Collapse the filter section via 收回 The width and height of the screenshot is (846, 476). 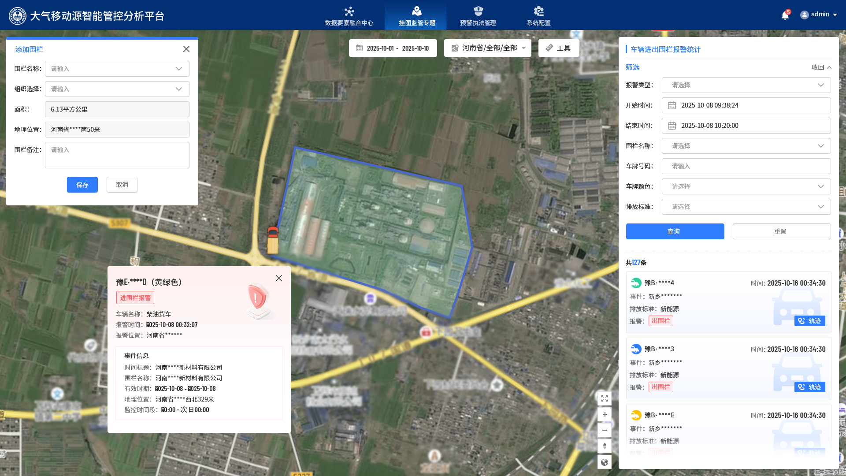tap(821, 67)
